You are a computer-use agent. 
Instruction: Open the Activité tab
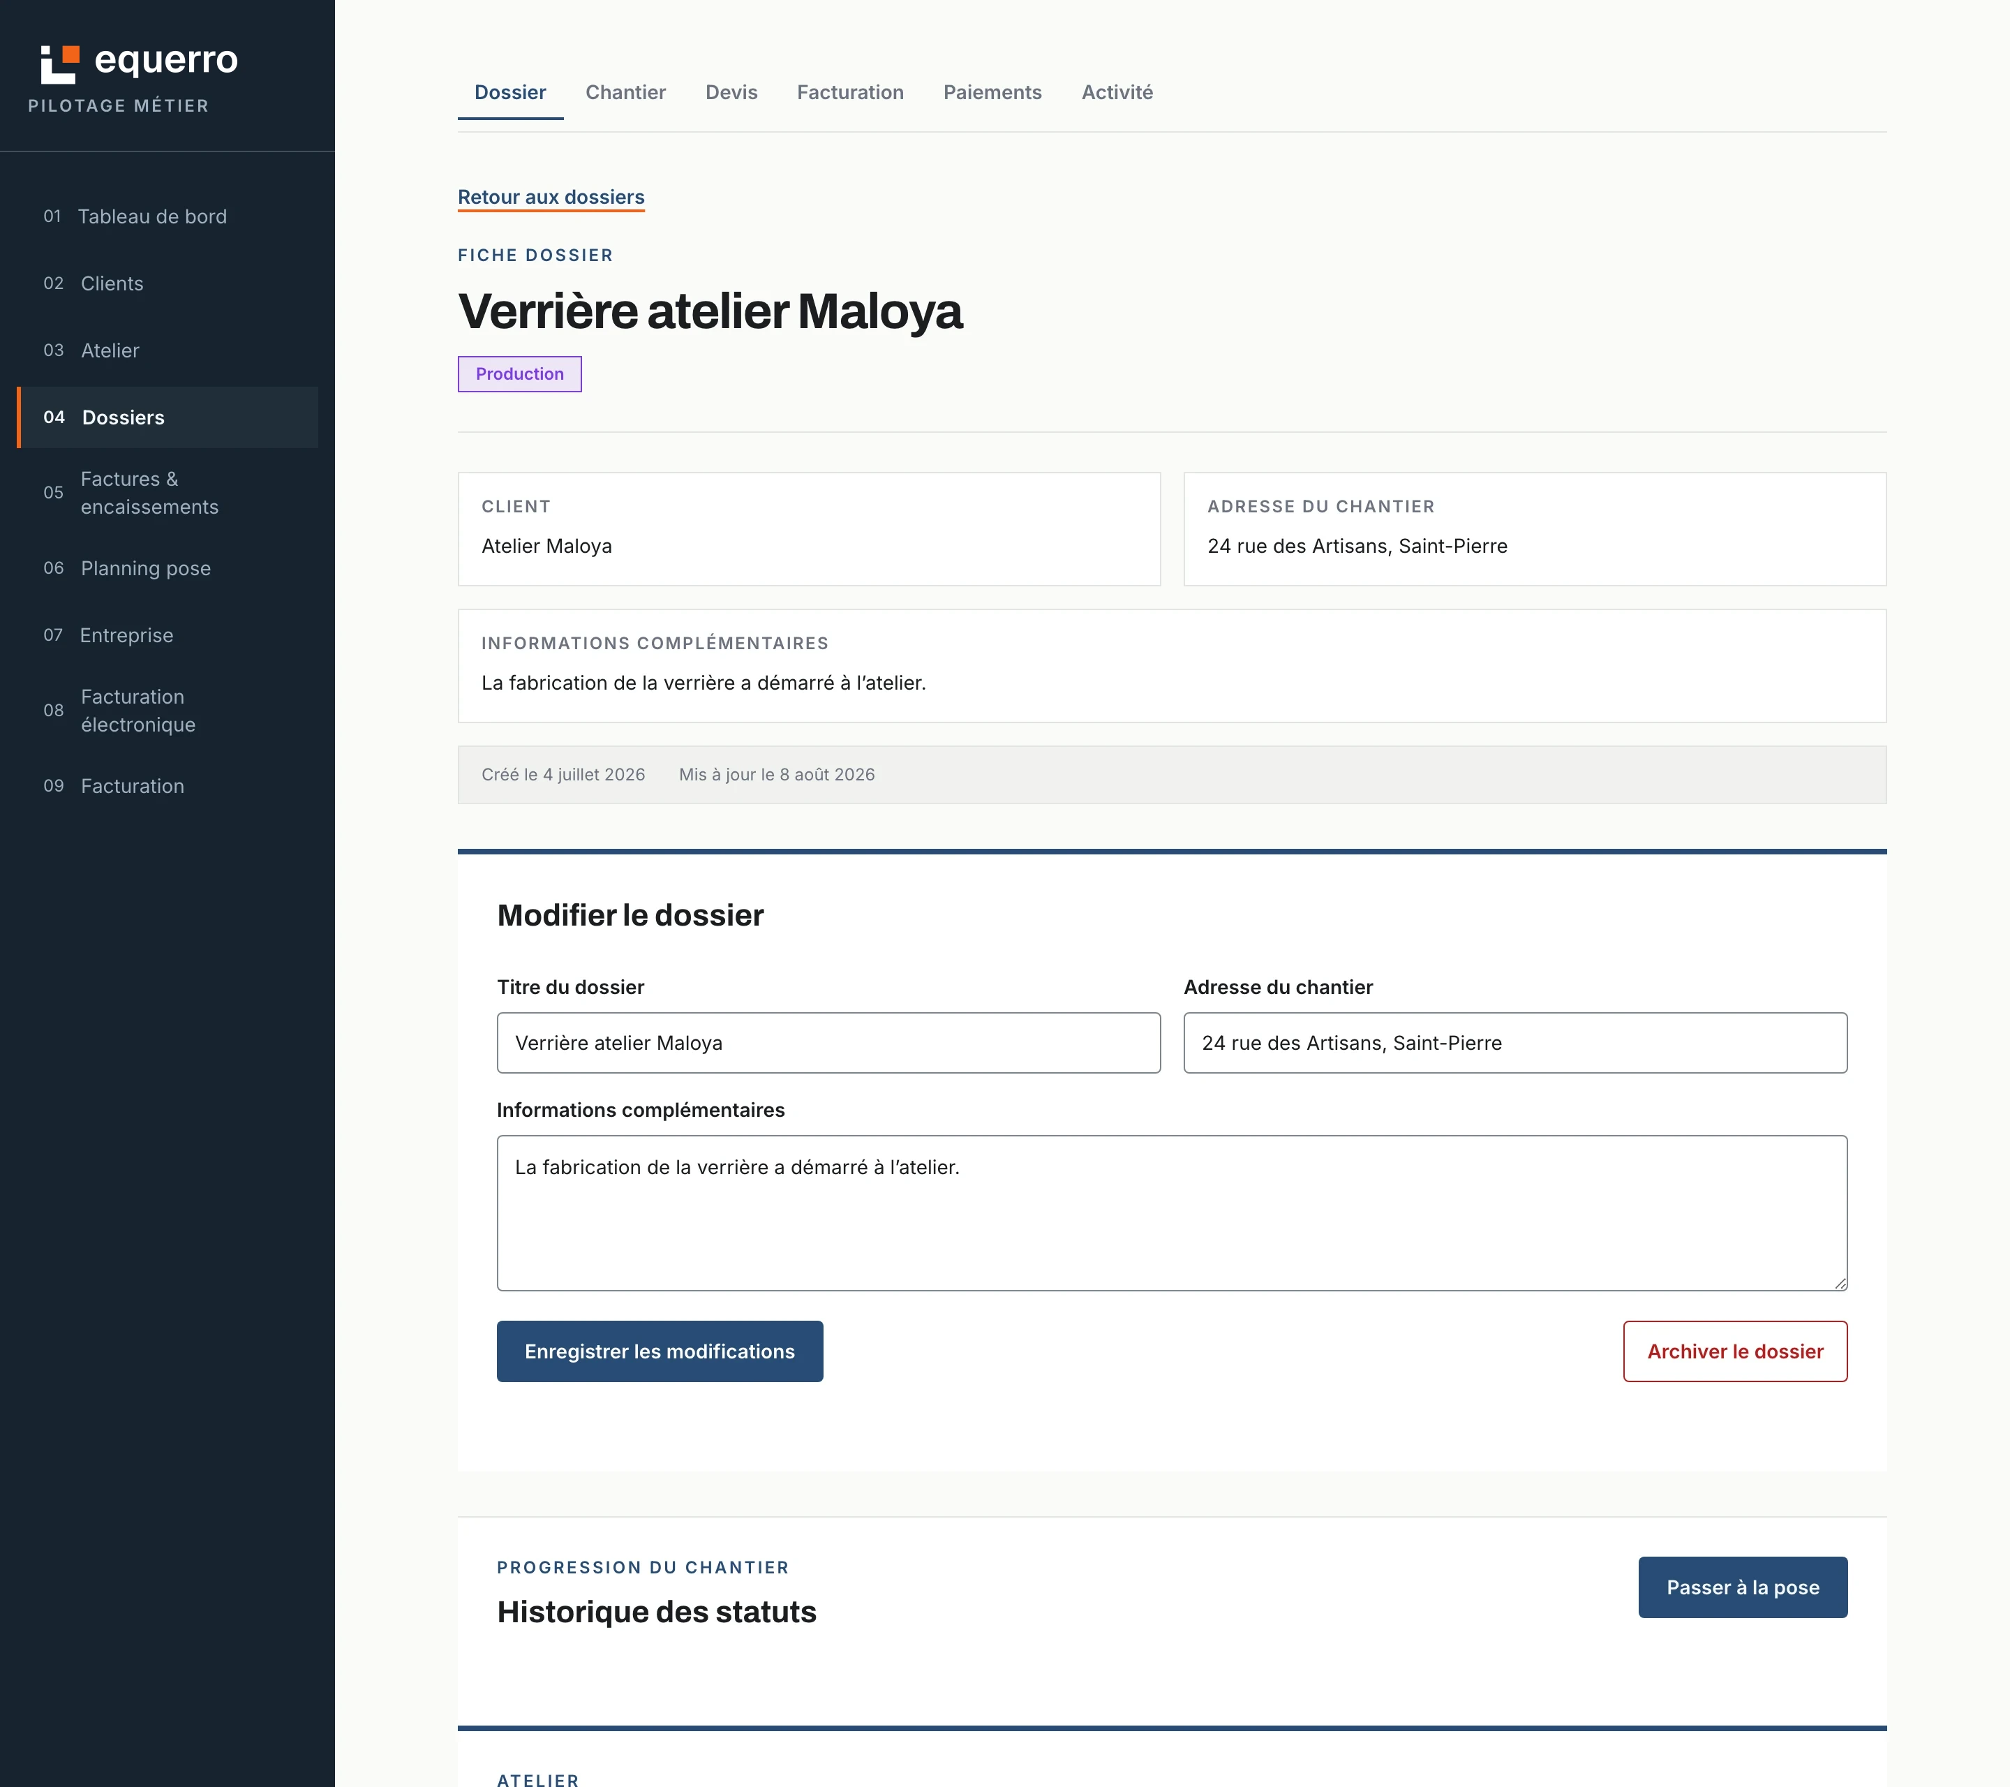pos(1117,92)
